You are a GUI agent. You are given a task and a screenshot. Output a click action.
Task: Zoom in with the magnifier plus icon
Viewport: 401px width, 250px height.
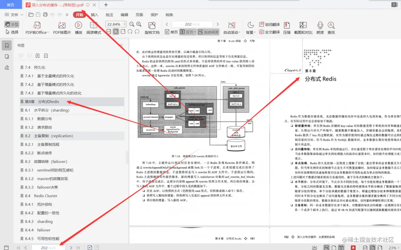click(139, 24)
